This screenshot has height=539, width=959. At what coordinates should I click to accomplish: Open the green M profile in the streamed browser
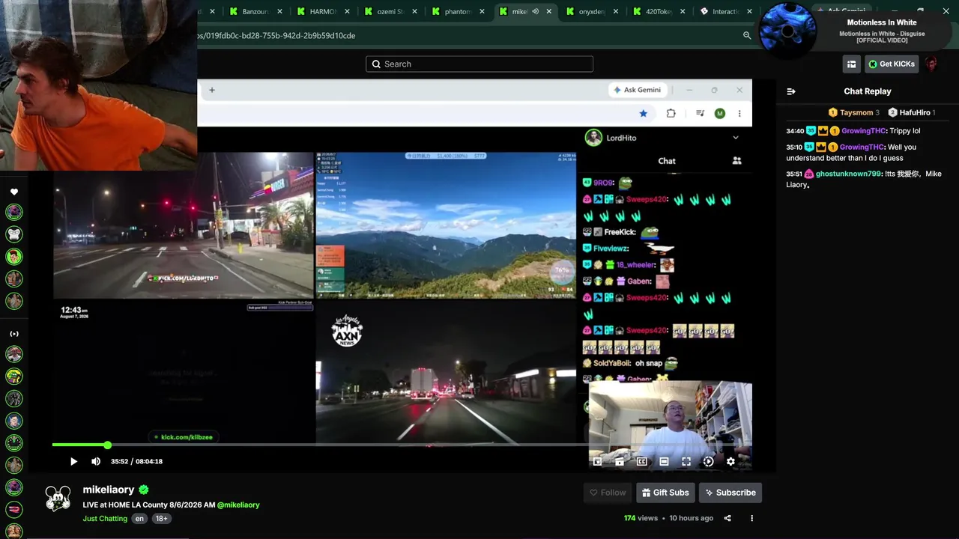click(720, 113)
